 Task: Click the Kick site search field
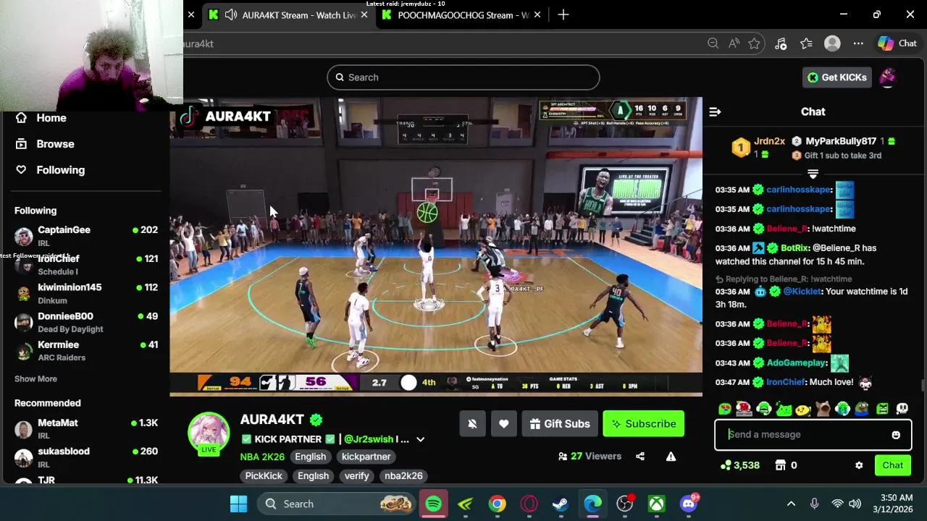tap(463, 77)
